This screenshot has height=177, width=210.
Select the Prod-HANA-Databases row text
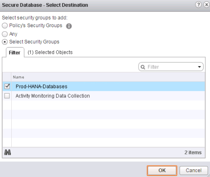click(x=42, y=86)
